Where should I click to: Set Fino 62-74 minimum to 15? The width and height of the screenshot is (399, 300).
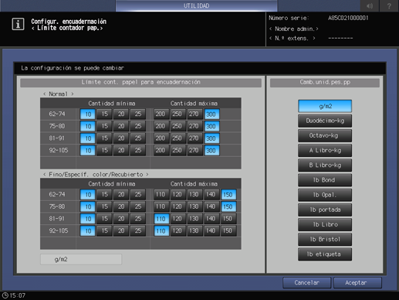[104, 194]
